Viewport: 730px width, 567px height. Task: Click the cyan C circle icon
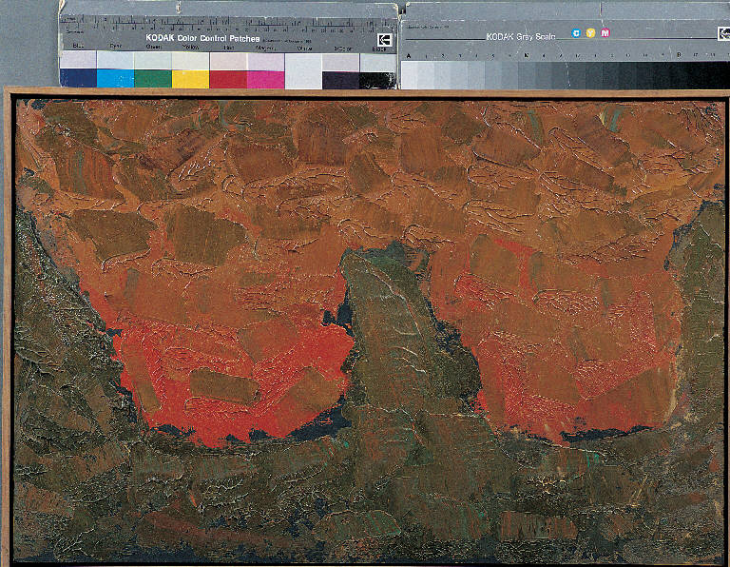pyautogui.click(x=575, y=33)
